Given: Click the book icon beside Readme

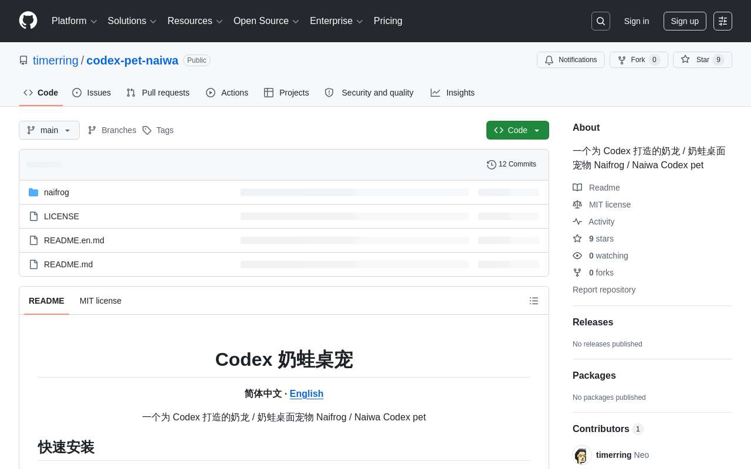Looking at the screenshot, I should click(x=577, y=188).
